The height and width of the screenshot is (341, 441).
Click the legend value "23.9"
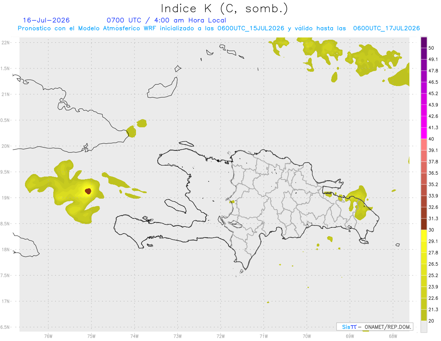433,287
